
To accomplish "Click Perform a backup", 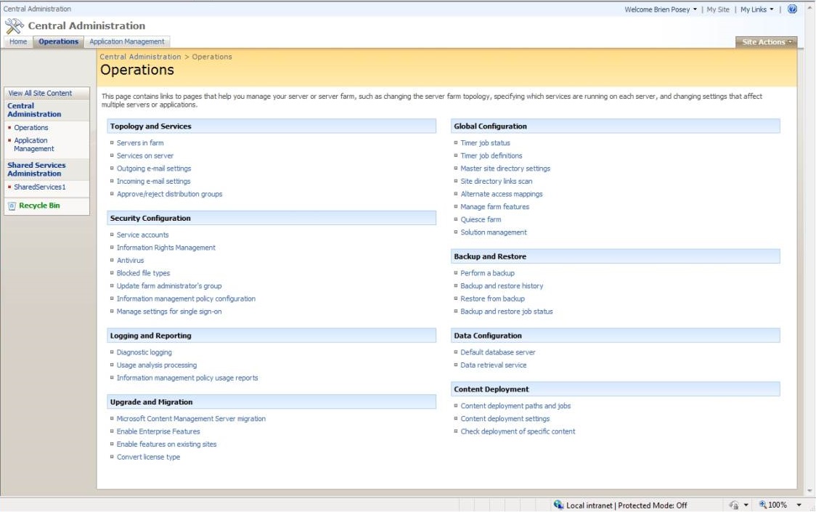I will [x=487, y=272].
